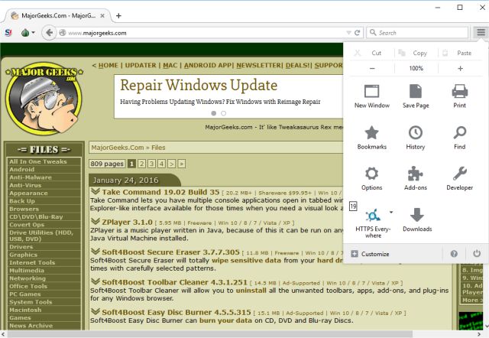Go to page 3 of files

tap(151, 164)
